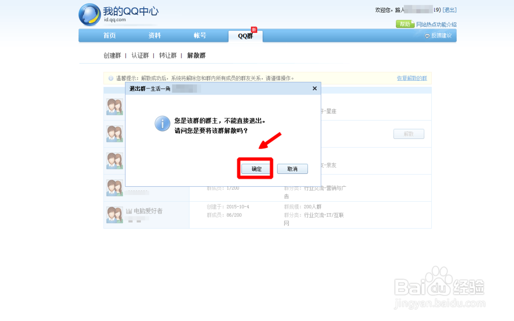The height and width of the screenshot is (321, 514).
Task: Select the QQ群 tab
Action: (x=245, y=36)
